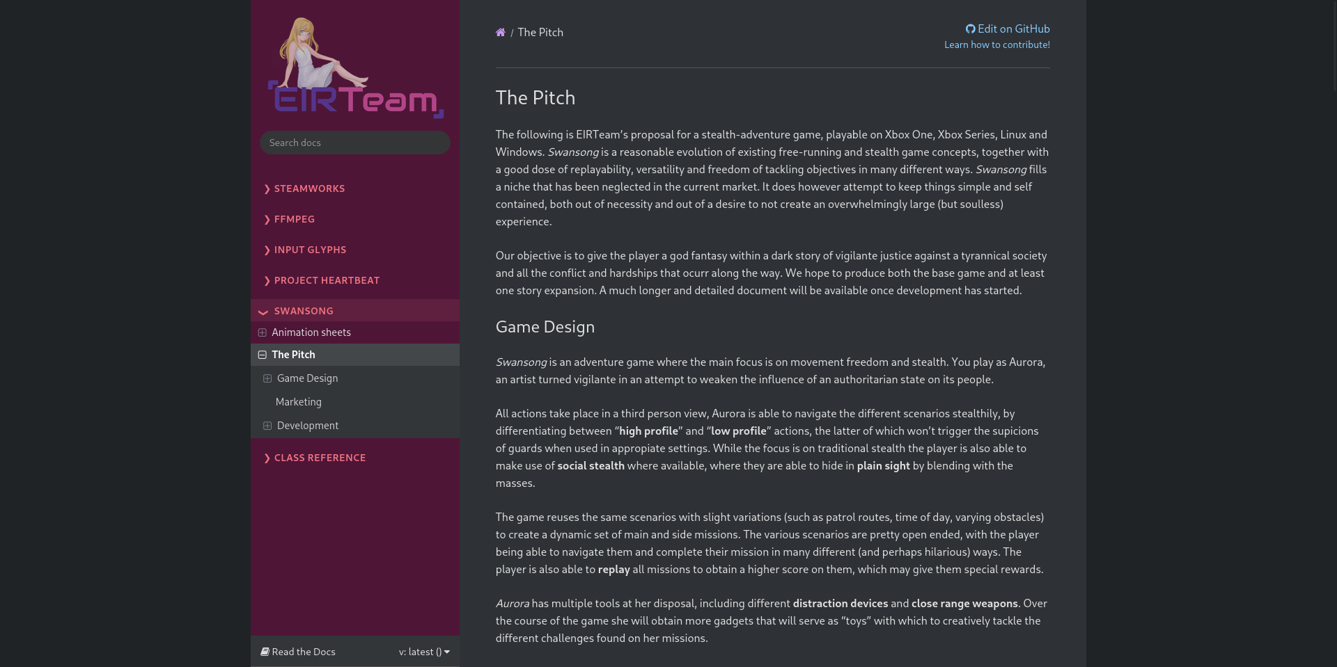Click the EIRTeam logo image

pyautogui.click(x=355, y=68)
